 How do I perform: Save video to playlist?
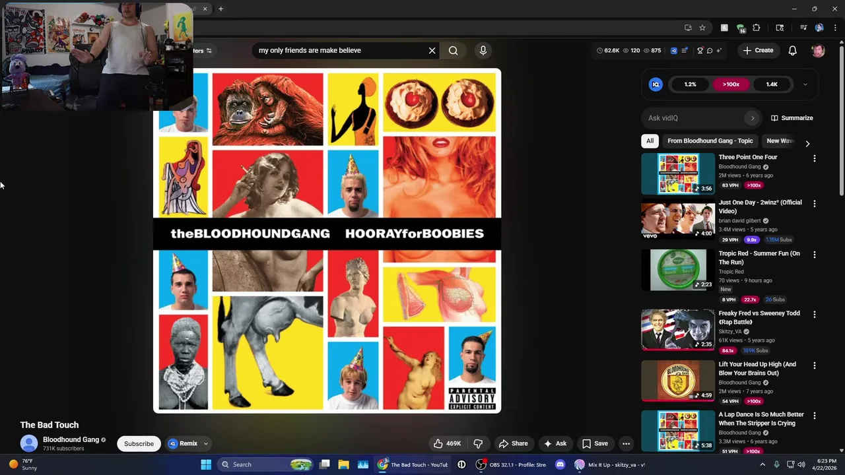click(x=595, y=443)
